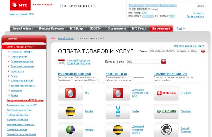Submit payment search with red arrow button
Viewport: 212px width, 137px height.
tap(164, 61)
